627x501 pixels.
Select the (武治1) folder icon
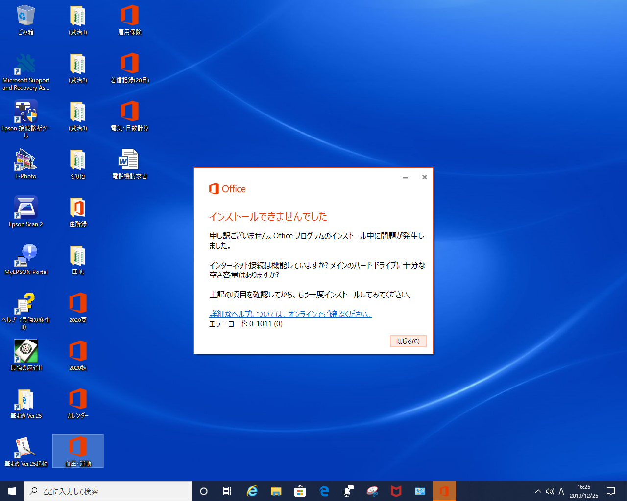[x=78, y=20]
